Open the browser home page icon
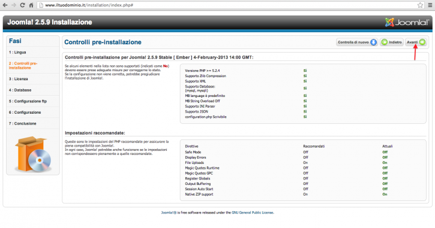Screen dimensions: 435x228 point(31,5)
